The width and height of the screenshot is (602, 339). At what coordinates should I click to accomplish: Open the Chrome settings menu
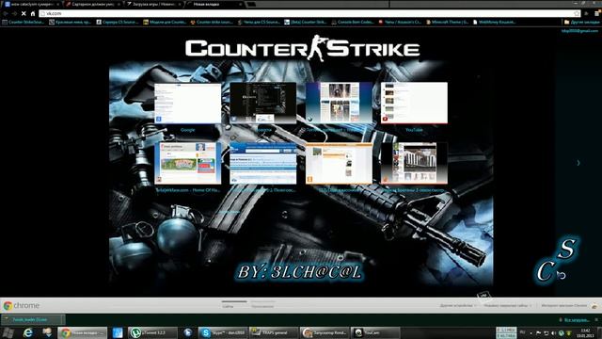click(597, 13)
